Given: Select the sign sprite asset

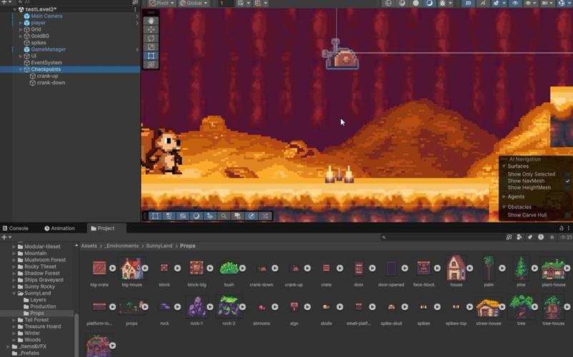Looking at the screenshot, I should [x=294, y=306].
